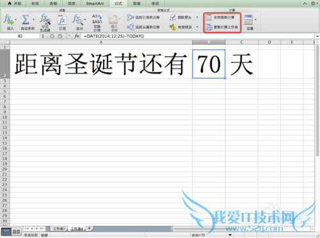This screenshot has width=320, height=238.
Task: Switch to the Layout (布局) tab
Action: [35, 3]
